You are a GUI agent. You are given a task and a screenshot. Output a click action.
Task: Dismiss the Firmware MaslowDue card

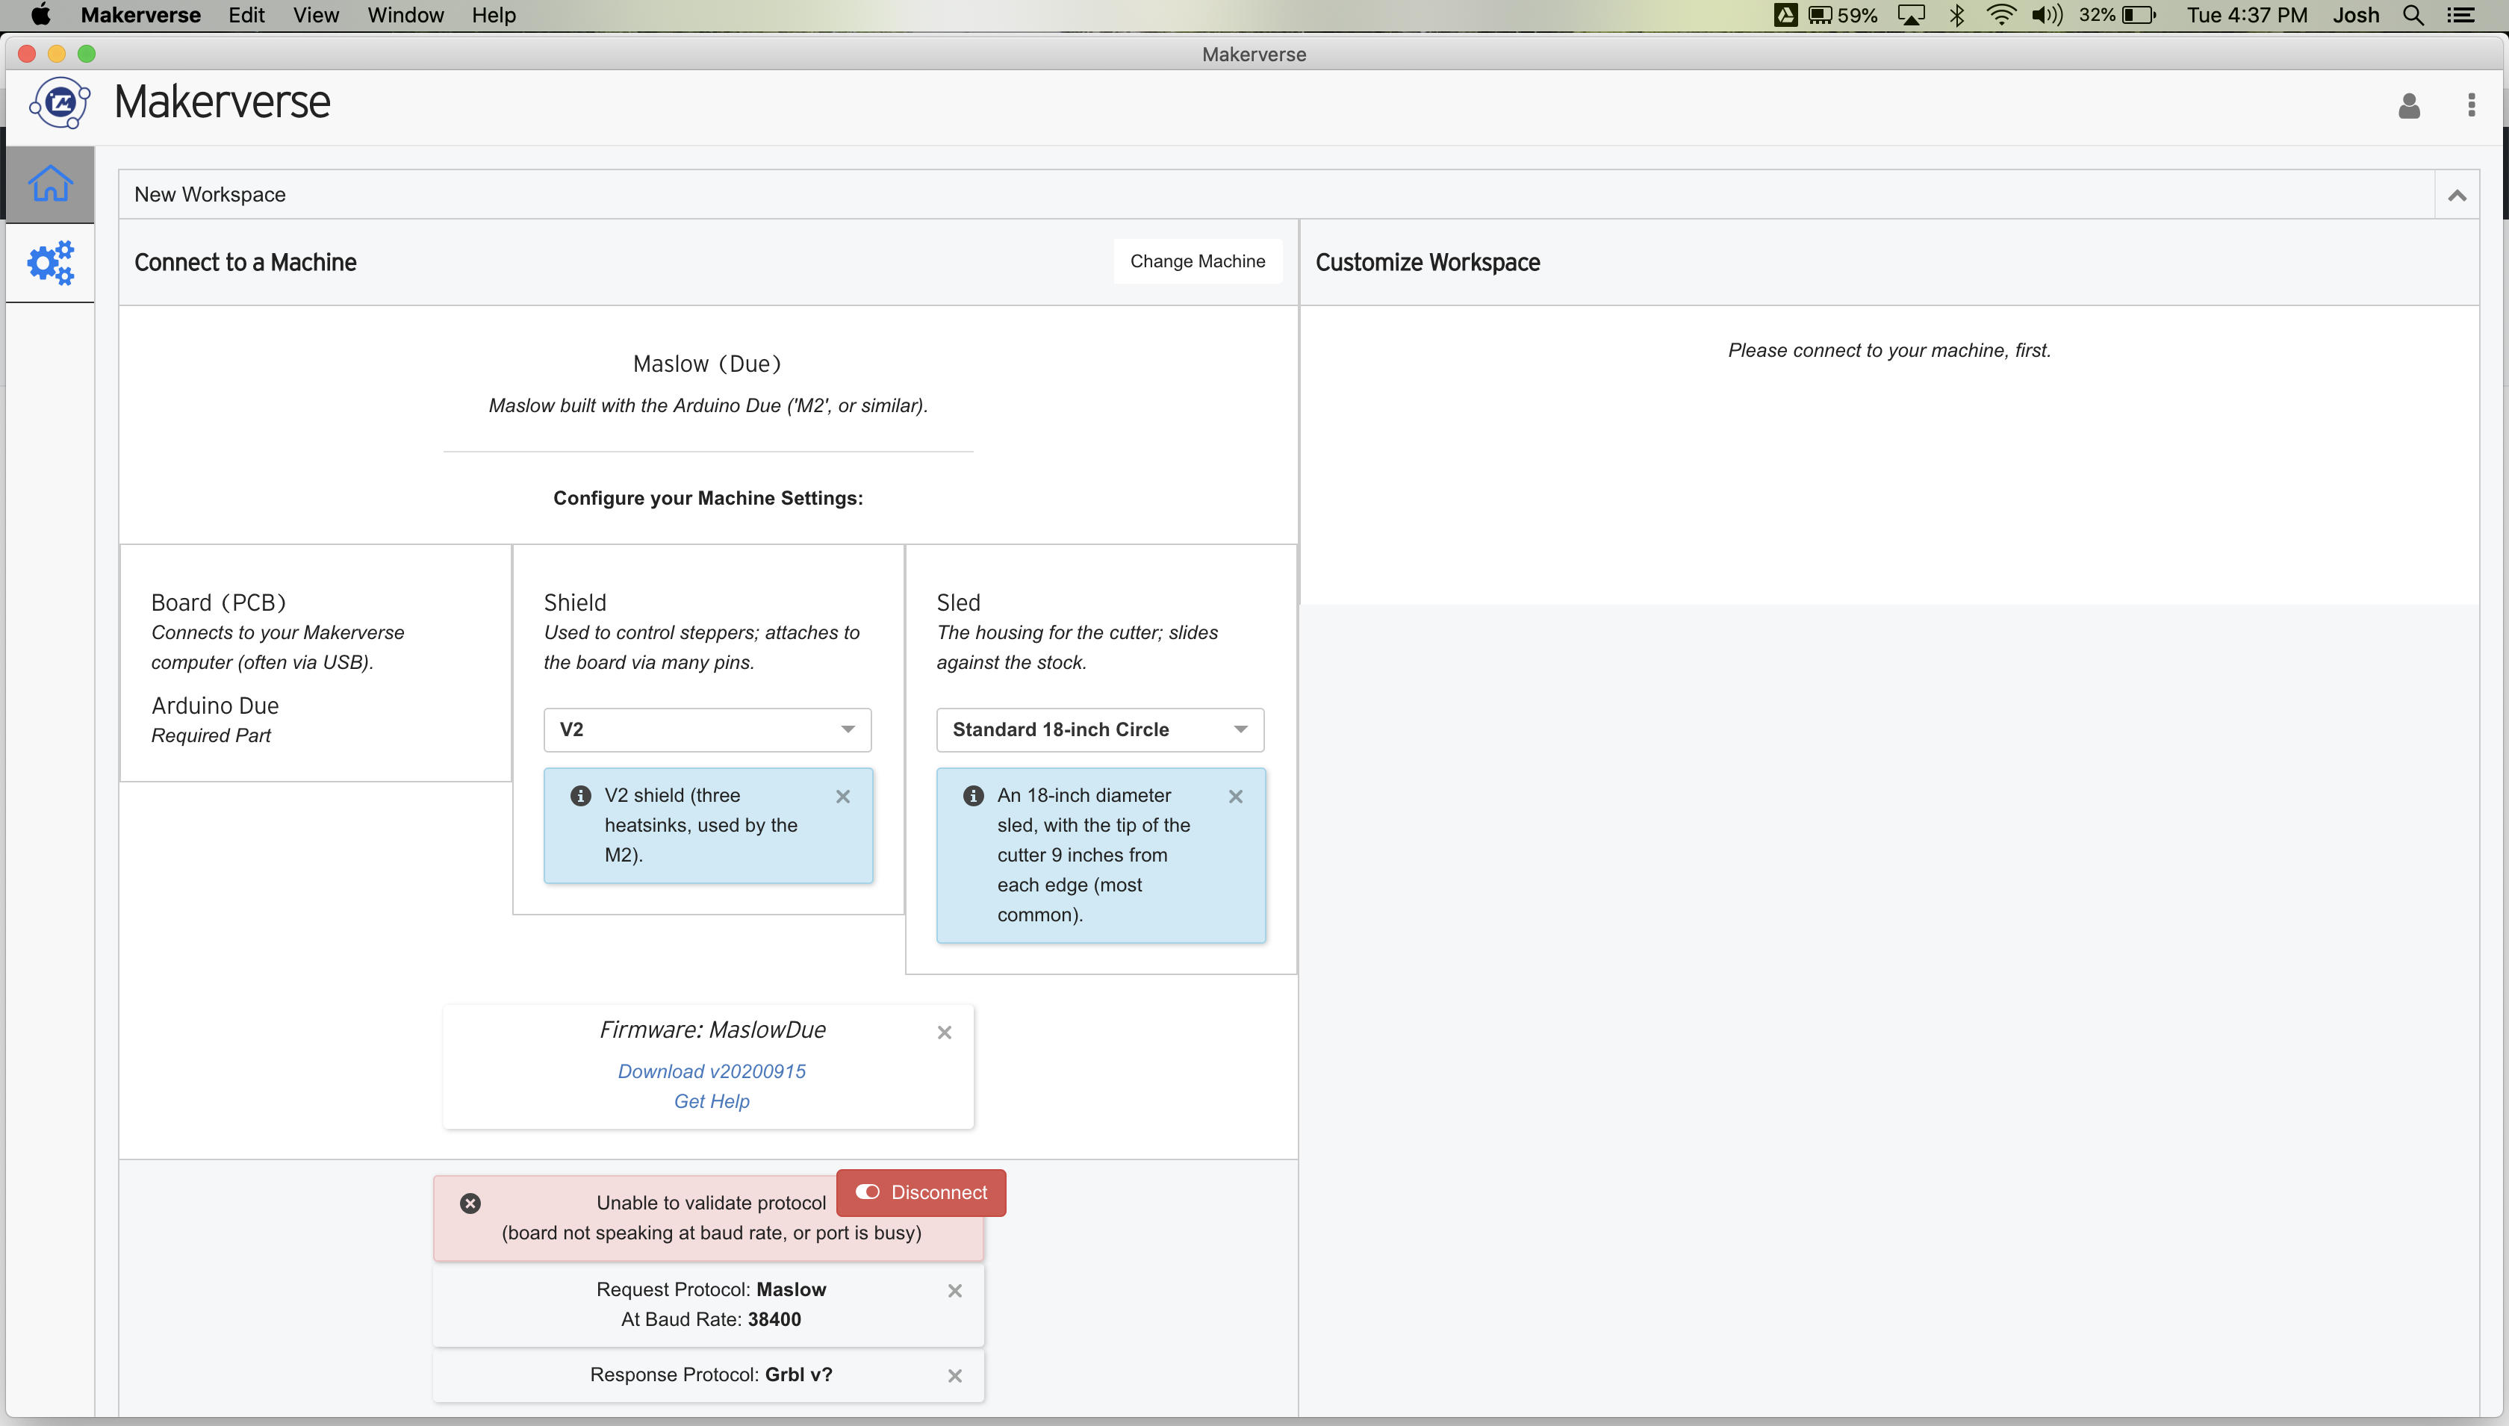(x=944, y=1031)
